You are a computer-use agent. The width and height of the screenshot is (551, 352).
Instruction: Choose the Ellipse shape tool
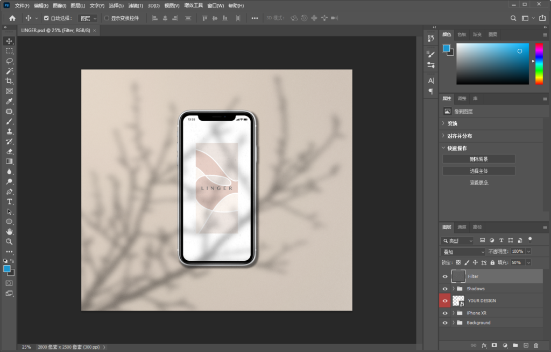click(9, 222)
